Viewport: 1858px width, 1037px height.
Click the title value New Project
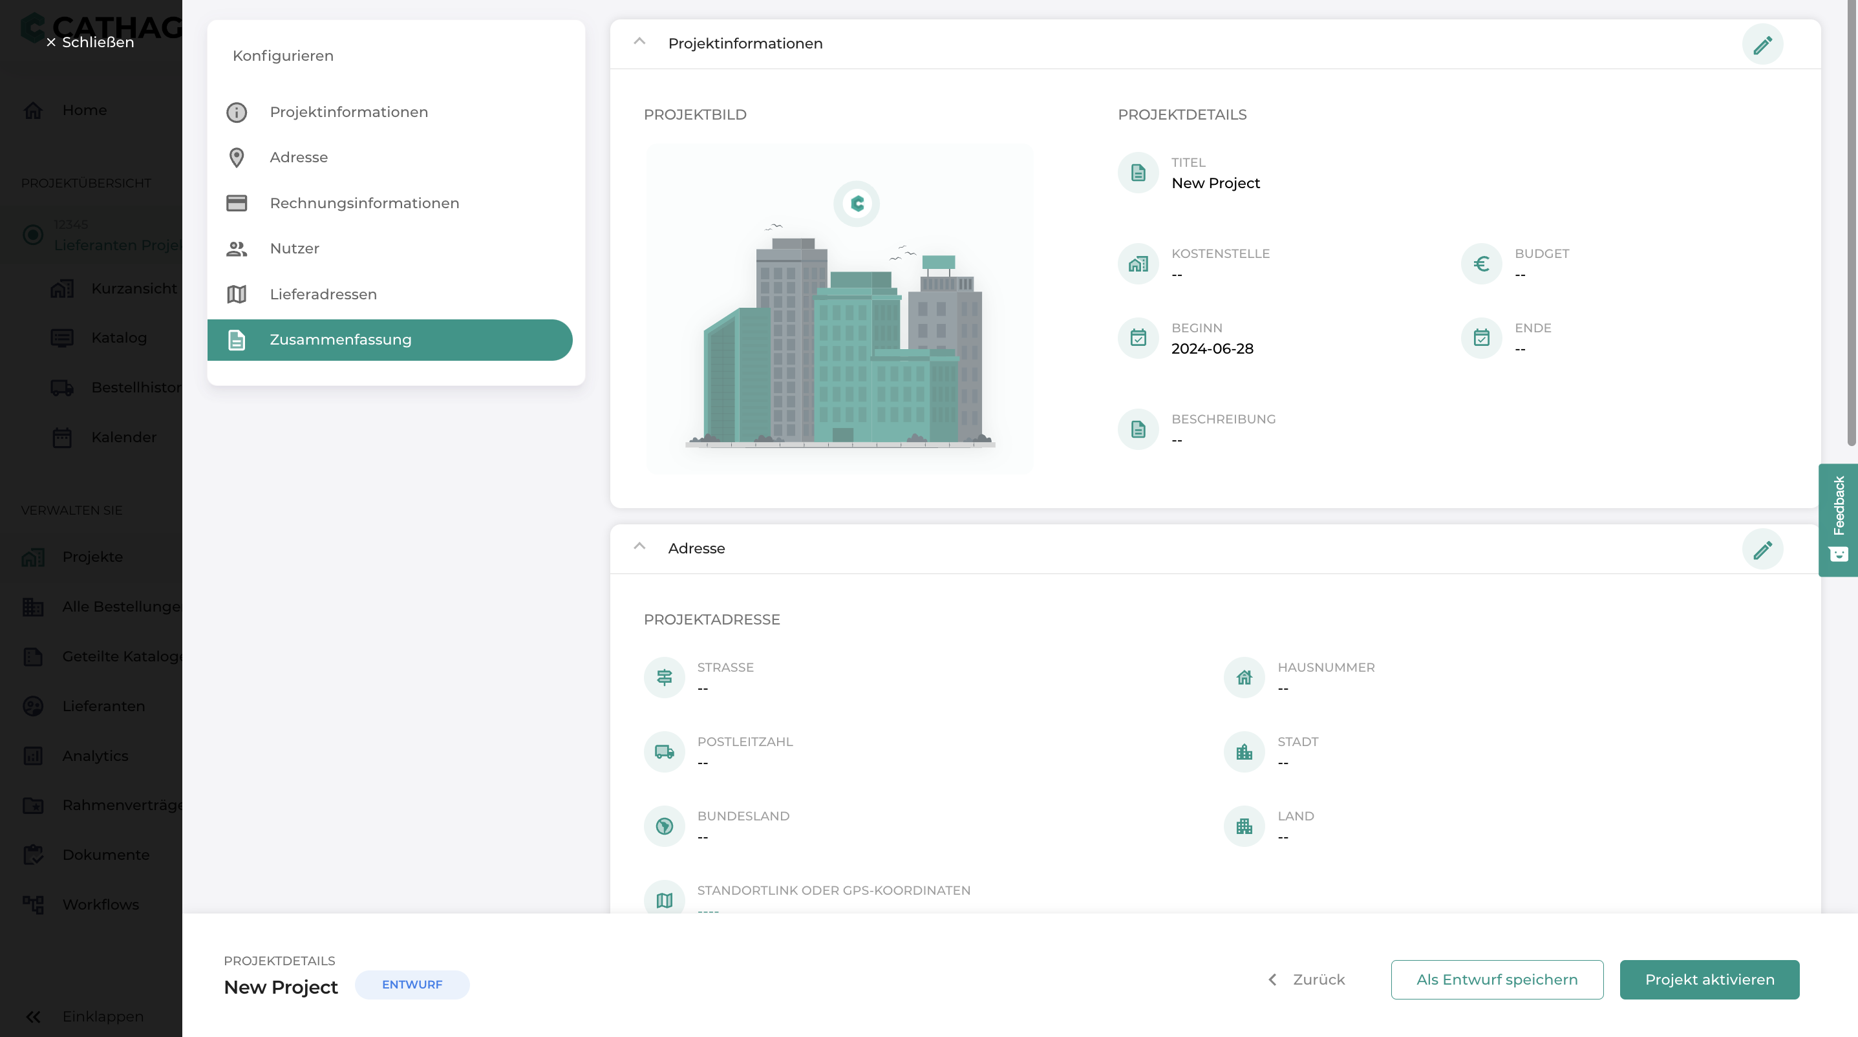(1215, 183)
